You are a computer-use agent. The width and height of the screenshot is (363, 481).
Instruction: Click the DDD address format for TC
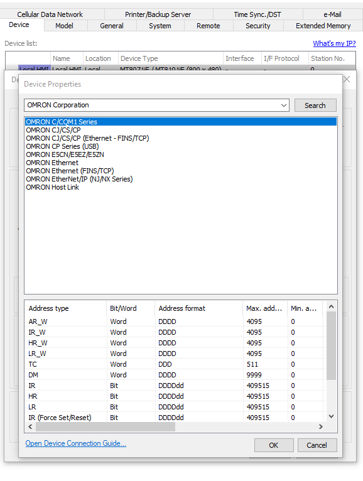click(x=165, y=364)
